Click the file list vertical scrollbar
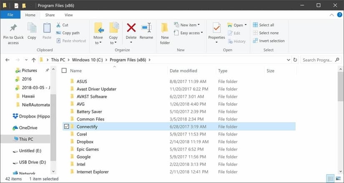 point(341,86)
